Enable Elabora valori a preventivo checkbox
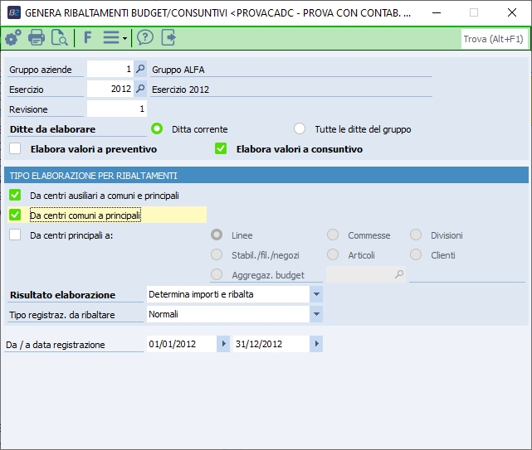 pyautogui.click(x=15, y=149)
